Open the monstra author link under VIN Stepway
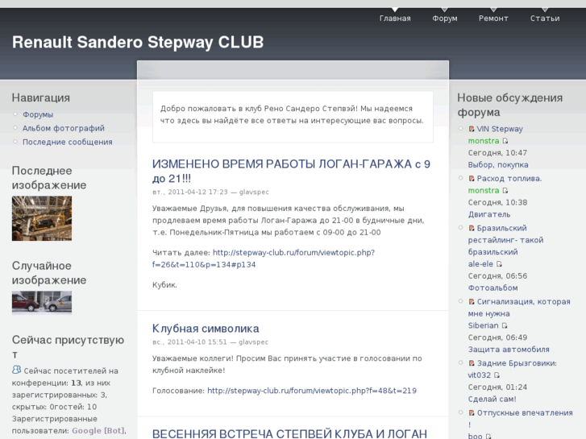 [484, 141]
